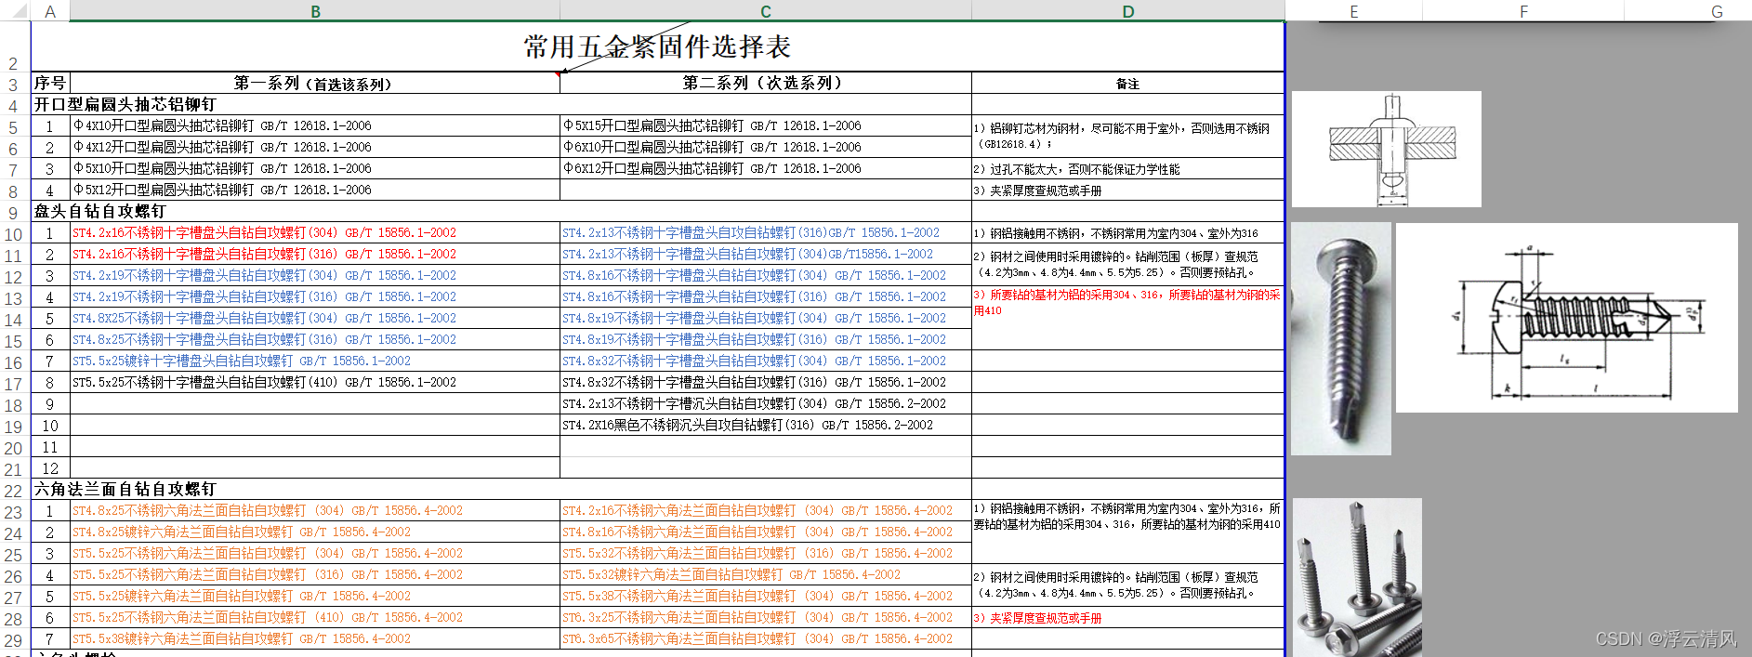Select the hex flange screws photo

[x=1357, y=577]
